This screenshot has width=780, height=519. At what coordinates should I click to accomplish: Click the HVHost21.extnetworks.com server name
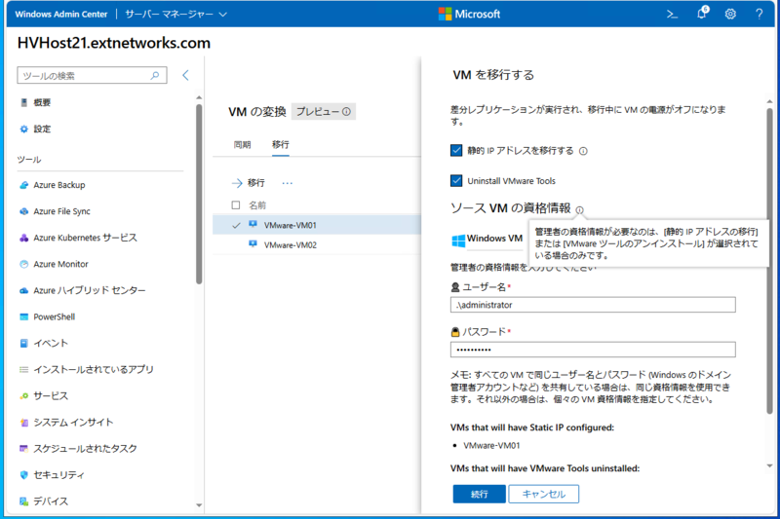click(x=114, y=43)
